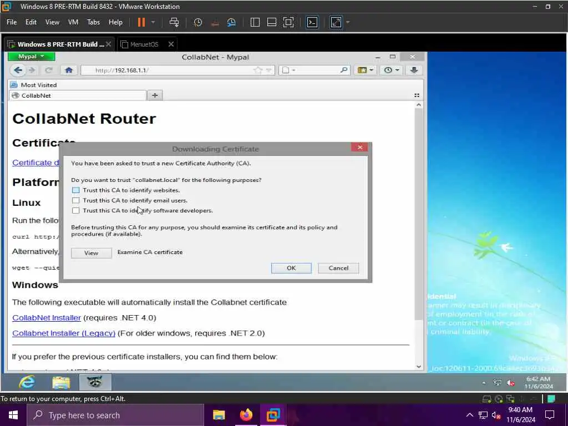Open the Mypal bookmarks menu button

tap(365, 70)
